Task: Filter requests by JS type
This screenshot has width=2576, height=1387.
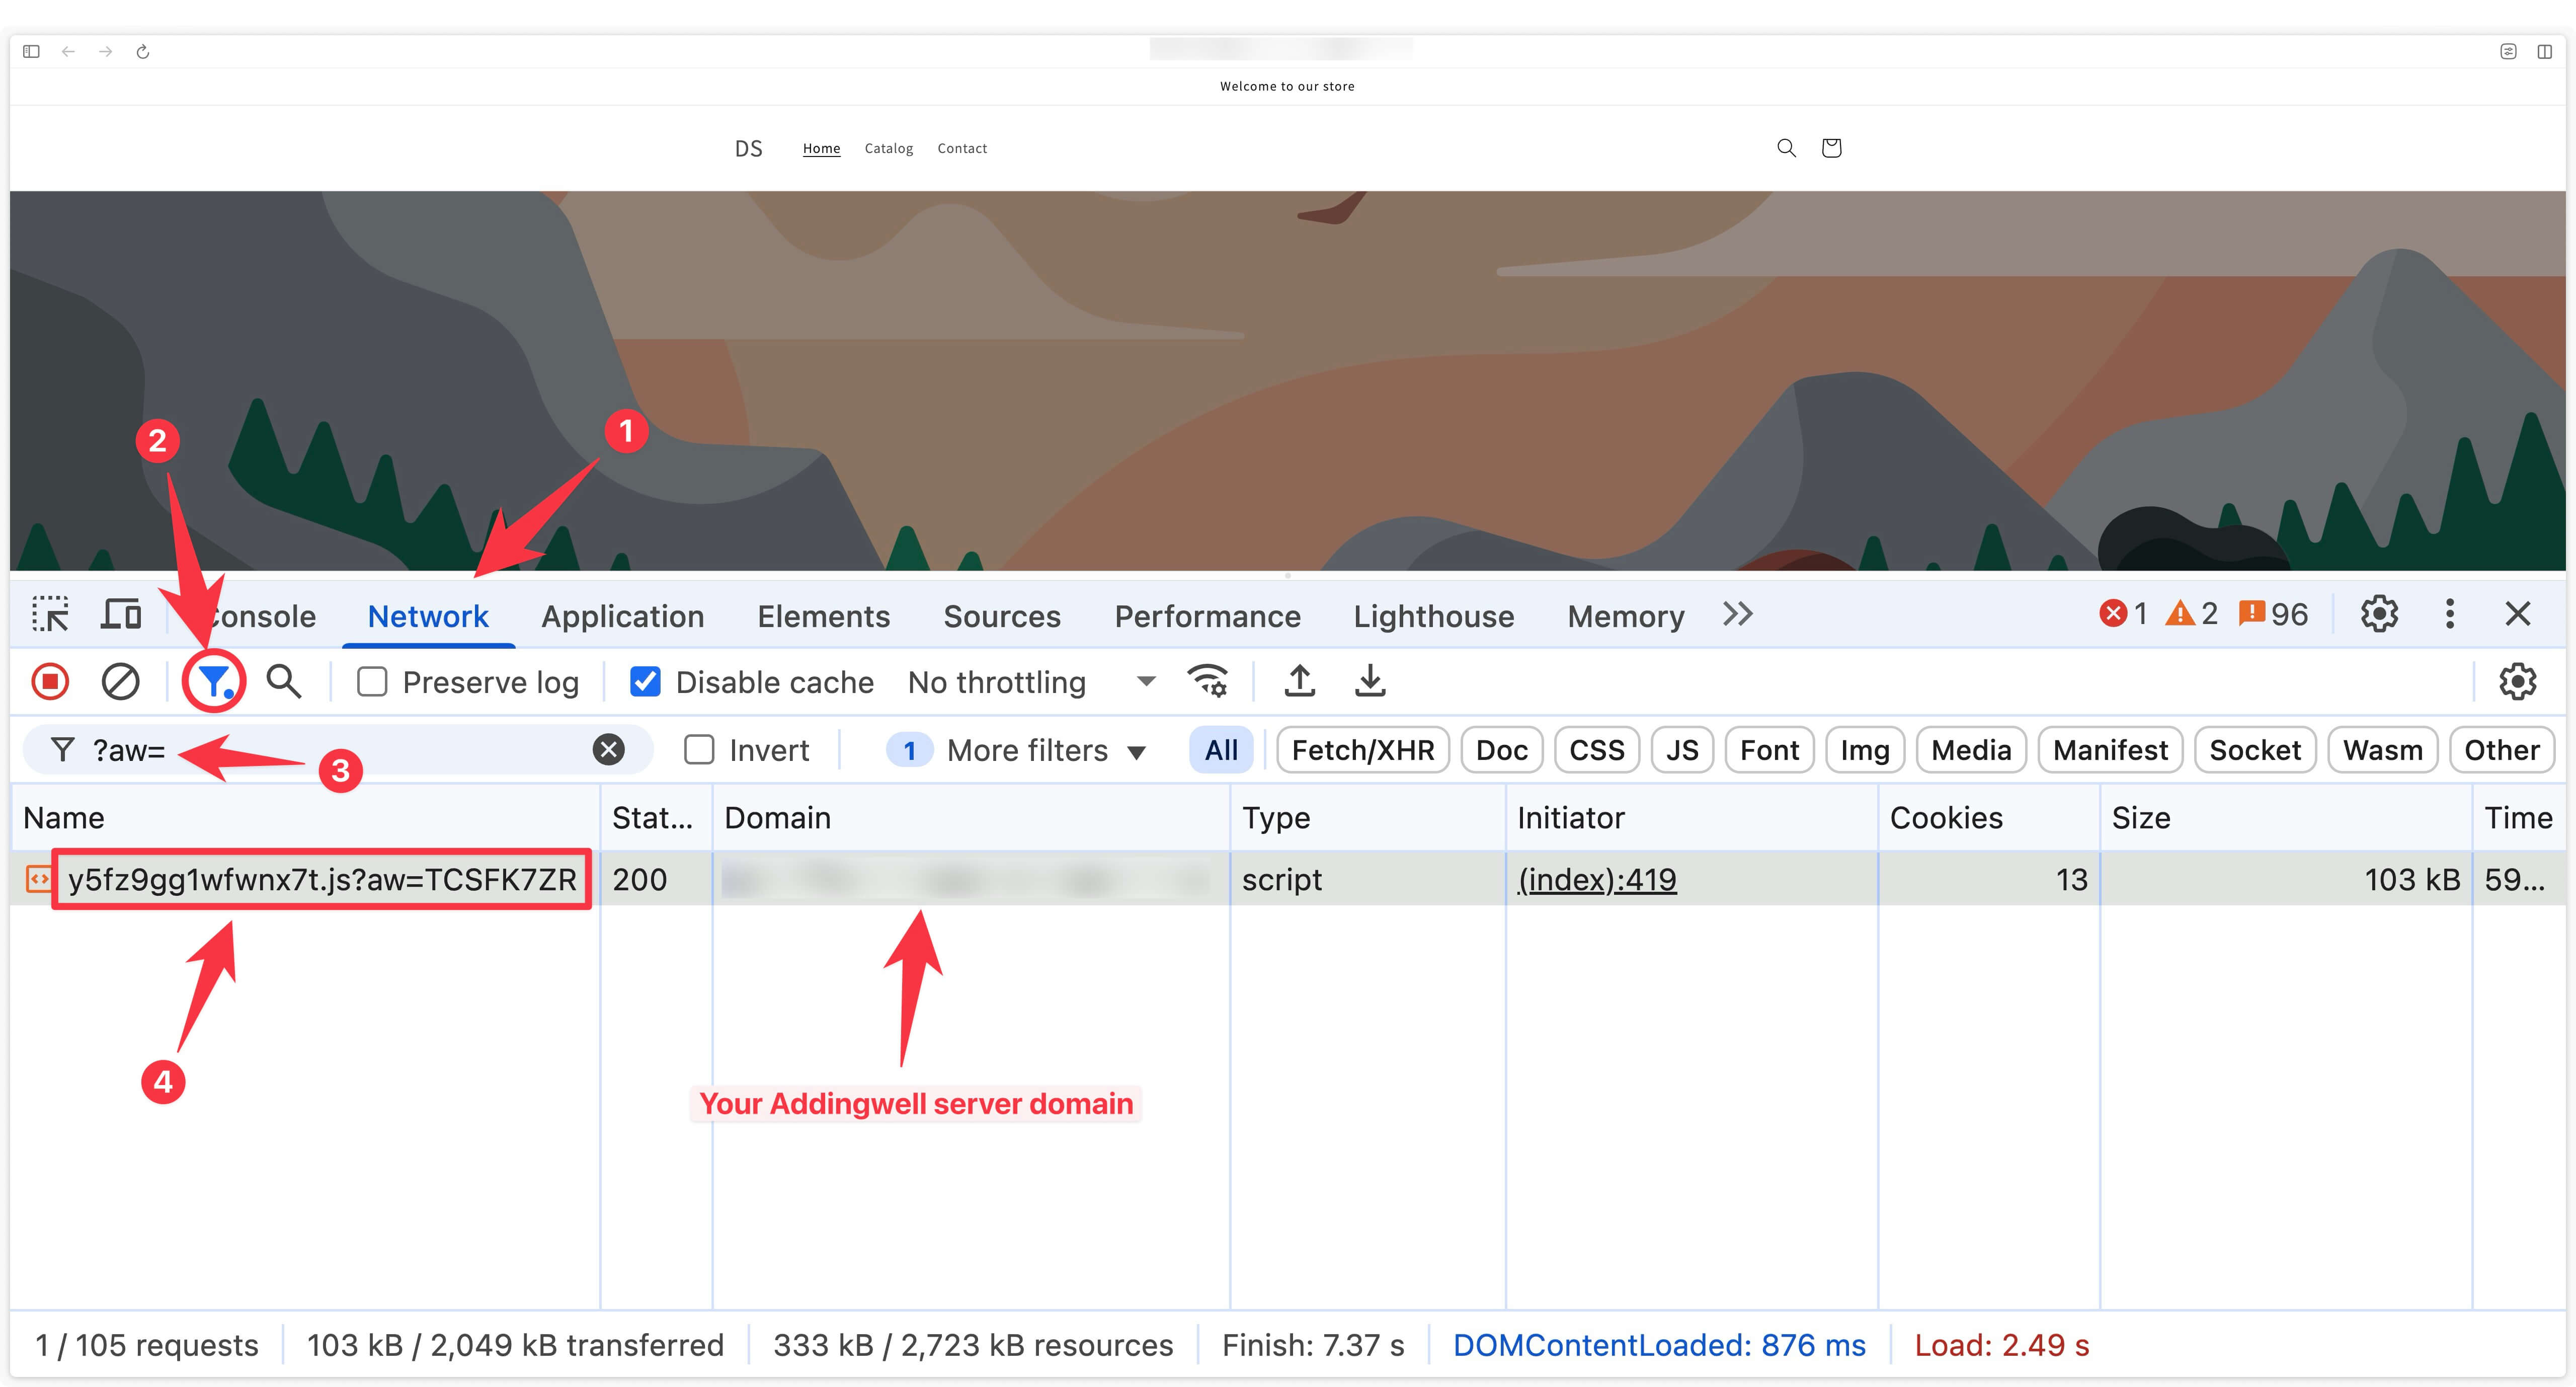Action: [x=1682, y=750]
